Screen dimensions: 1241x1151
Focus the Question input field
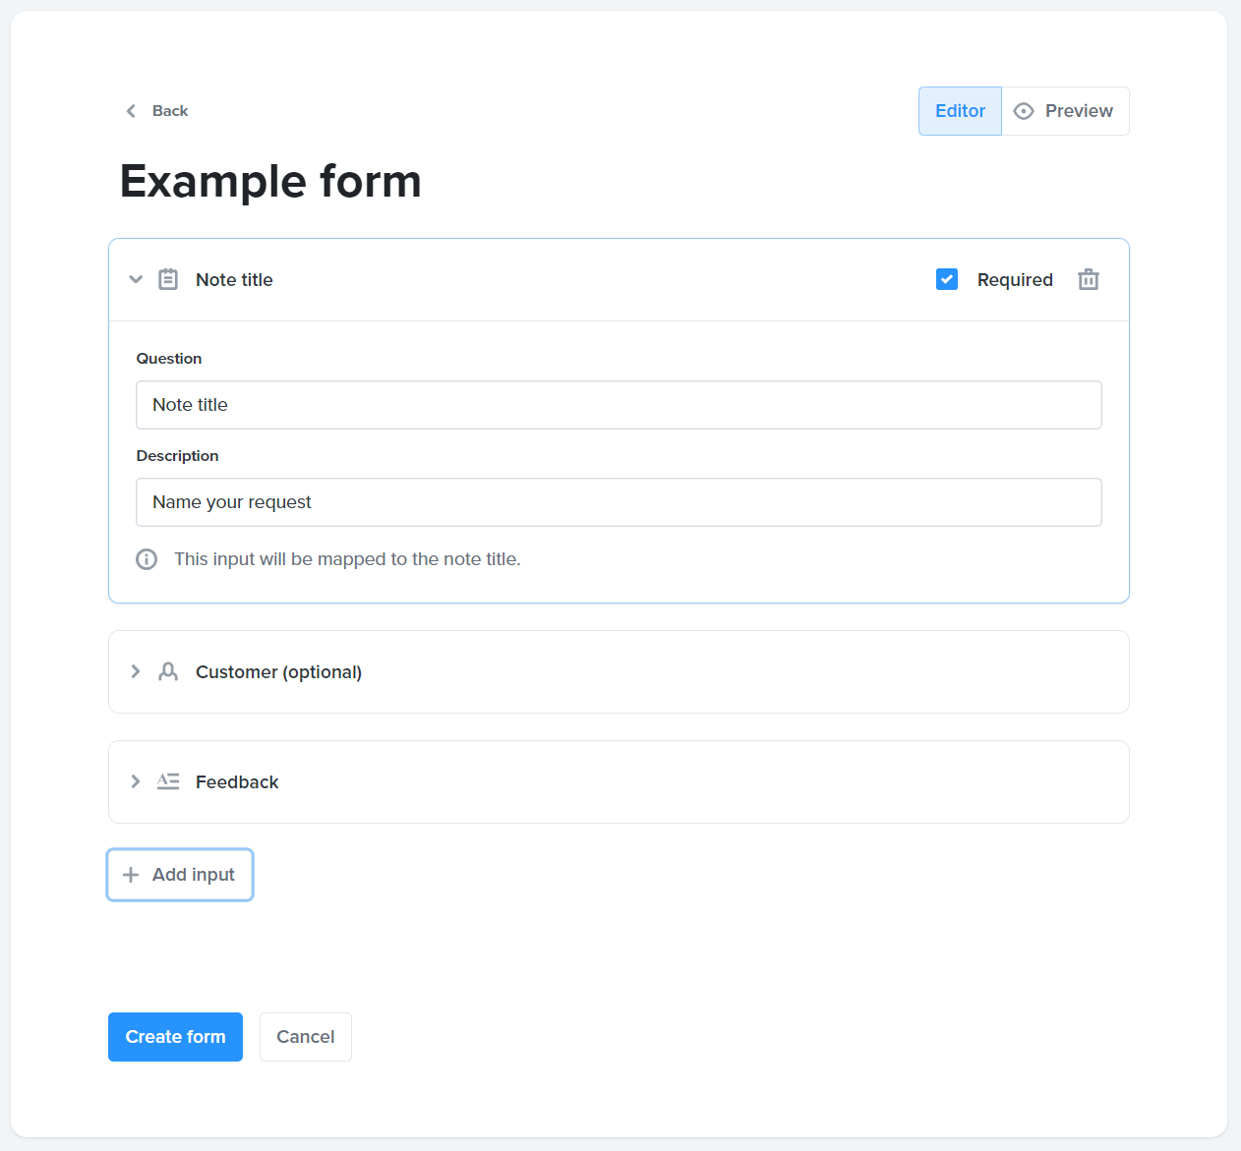click(619, 405)
